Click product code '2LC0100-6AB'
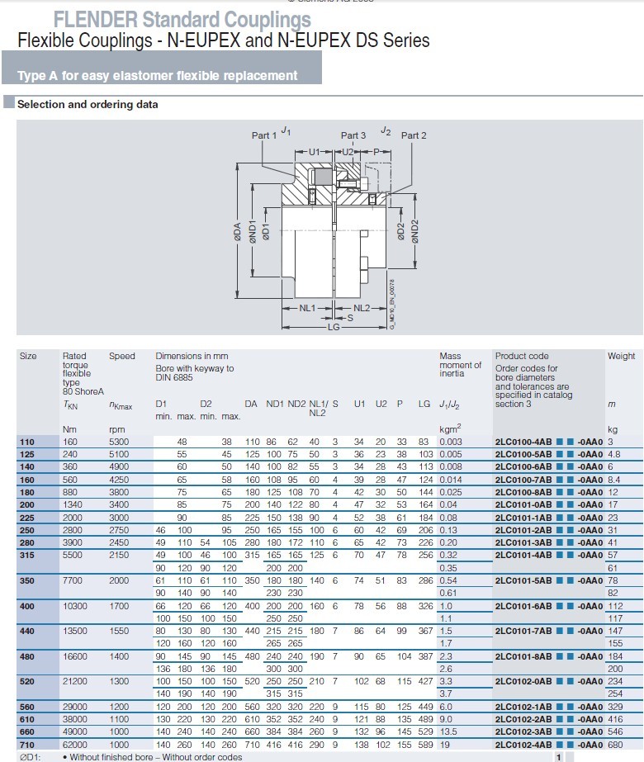This screenshot has height=762, width=644. tap(523, 466)
